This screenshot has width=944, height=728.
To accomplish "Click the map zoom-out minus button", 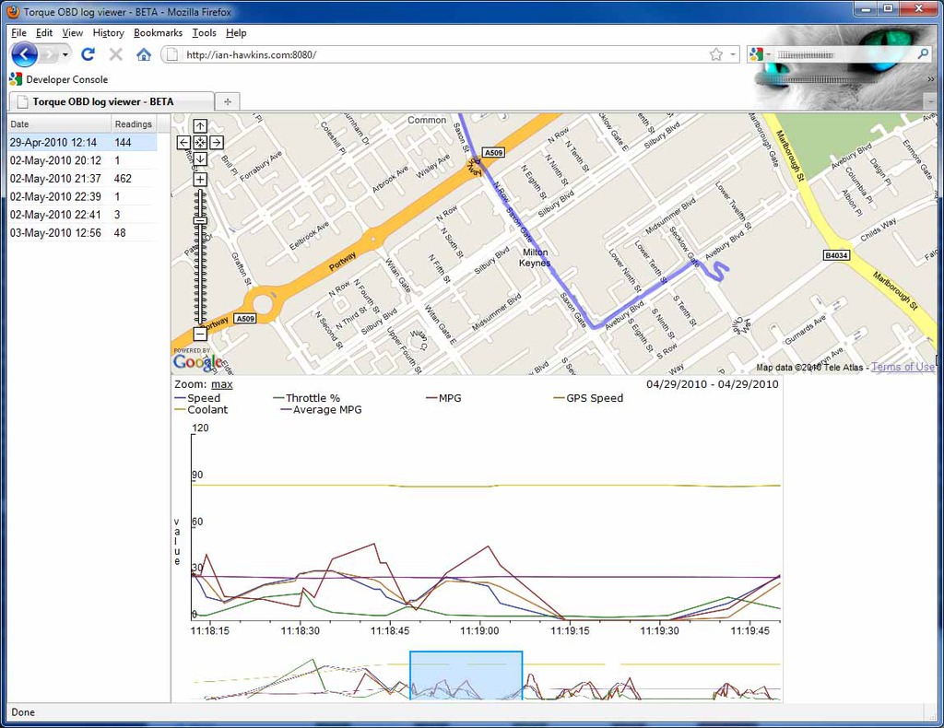I will tap(200, 334).
